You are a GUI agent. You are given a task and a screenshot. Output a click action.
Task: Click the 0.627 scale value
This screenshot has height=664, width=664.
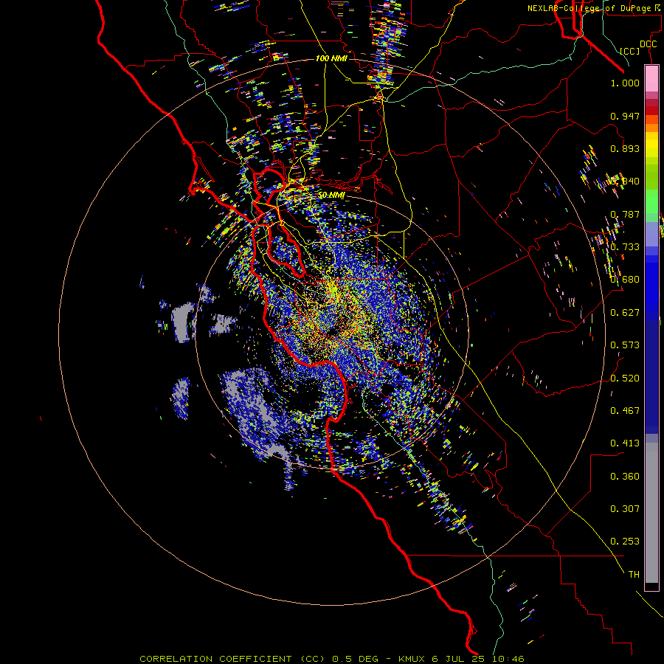[625, 313]
